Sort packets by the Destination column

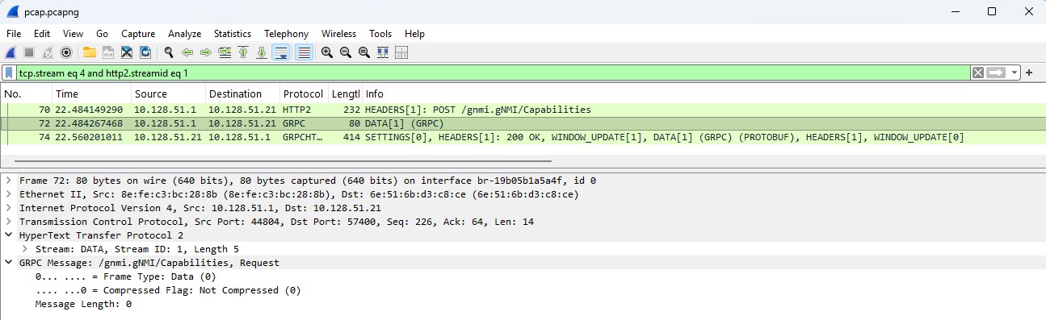(242, 94)
